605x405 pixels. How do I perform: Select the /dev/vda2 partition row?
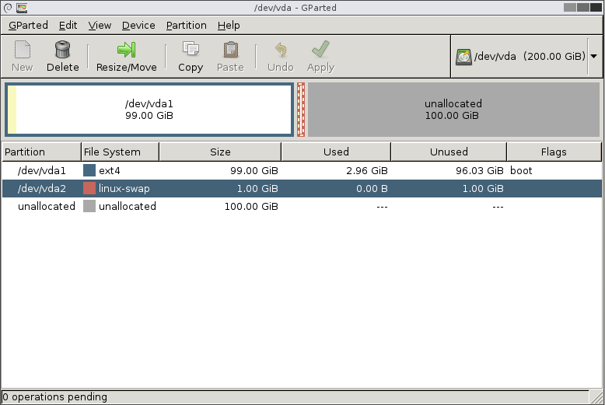(x=302, y=188)
